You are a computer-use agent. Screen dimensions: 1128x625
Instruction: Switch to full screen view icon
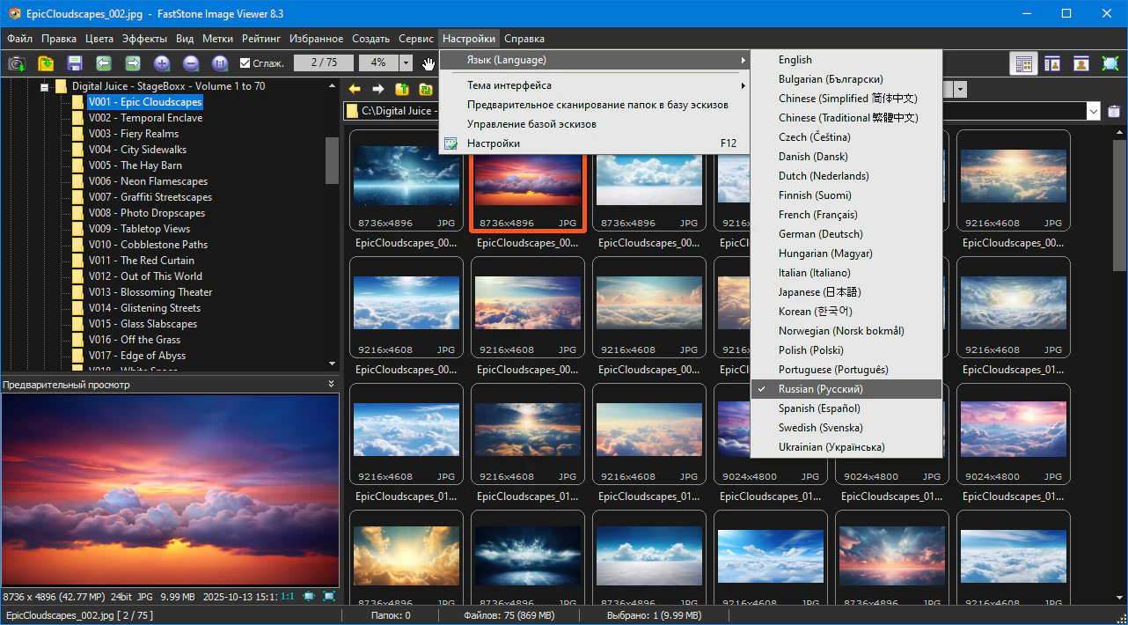tap(1110, 63)
